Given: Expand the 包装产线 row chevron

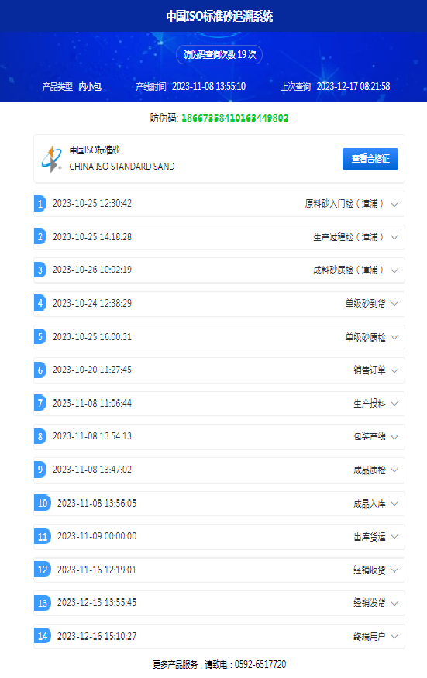Looking at the screenshot, I should click(394, 437).
